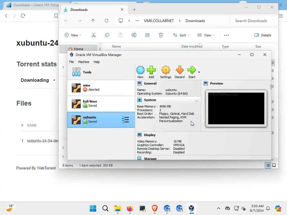Expand hidden breadcrumb path ellipsis
The image size is (287, 215).
pyautogui.click(x=137, y=21)
